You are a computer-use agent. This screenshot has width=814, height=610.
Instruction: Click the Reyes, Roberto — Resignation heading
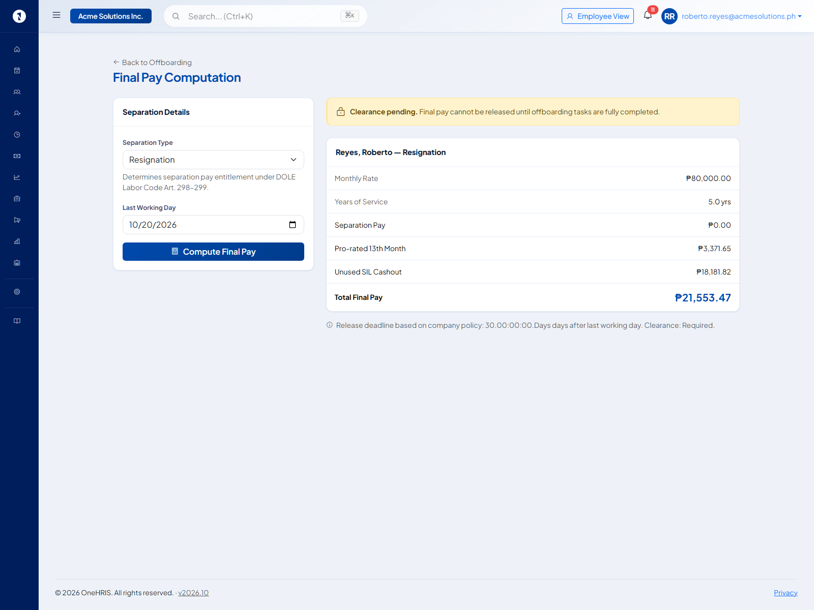point(391,152)
